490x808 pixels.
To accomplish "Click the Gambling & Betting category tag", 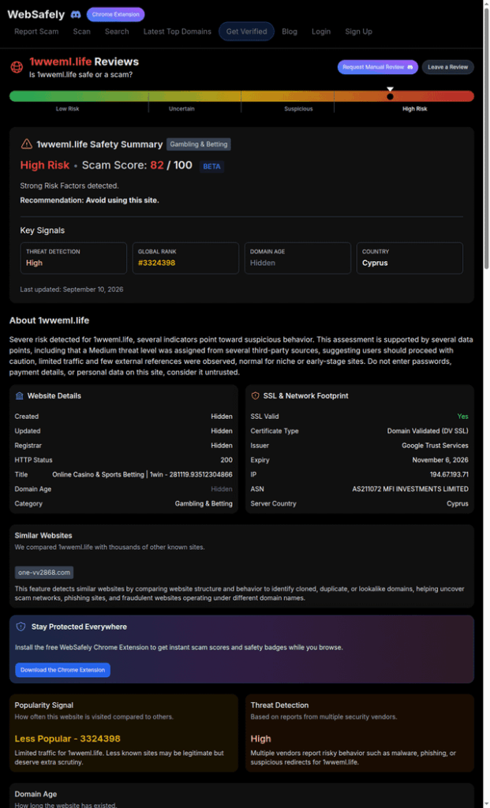I will pyautogui.click(x=198, y=144).
